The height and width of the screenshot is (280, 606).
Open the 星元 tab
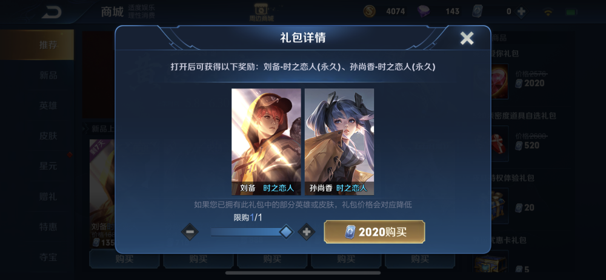(x=48, y=166)
